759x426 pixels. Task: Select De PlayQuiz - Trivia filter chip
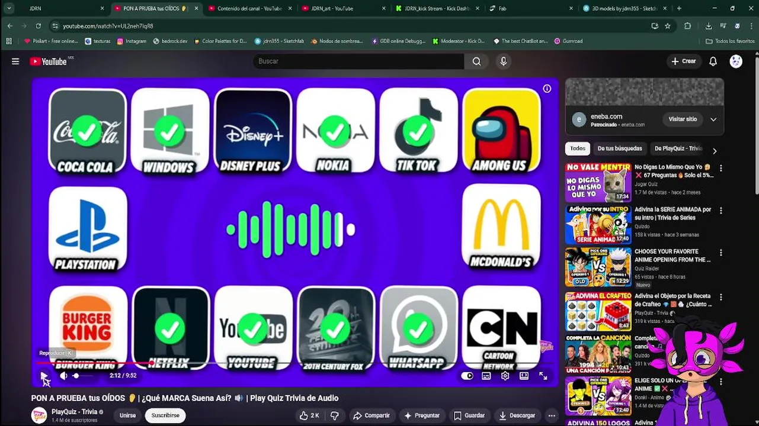coord(678,149)
